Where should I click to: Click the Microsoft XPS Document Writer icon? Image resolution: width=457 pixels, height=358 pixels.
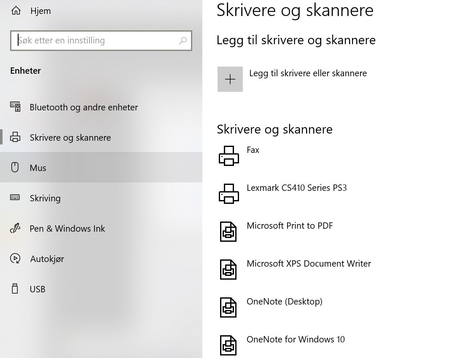point(228,269)
